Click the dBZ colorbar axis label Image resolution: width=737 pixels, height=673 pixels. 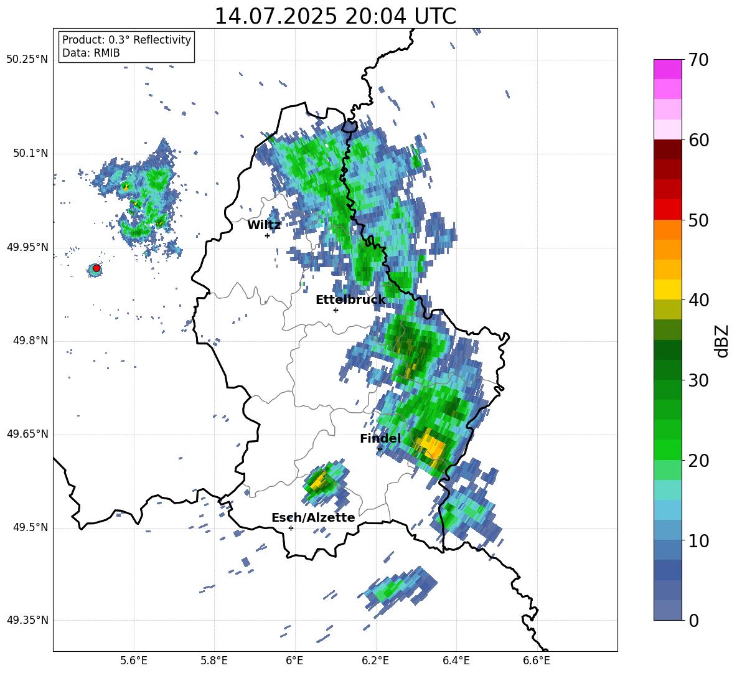pyautogui.click(x=722, y=341)
